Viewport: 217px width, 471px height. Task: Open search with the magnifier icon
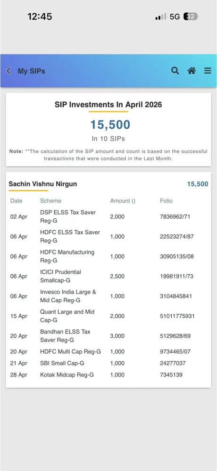click(x=175, y=70)
